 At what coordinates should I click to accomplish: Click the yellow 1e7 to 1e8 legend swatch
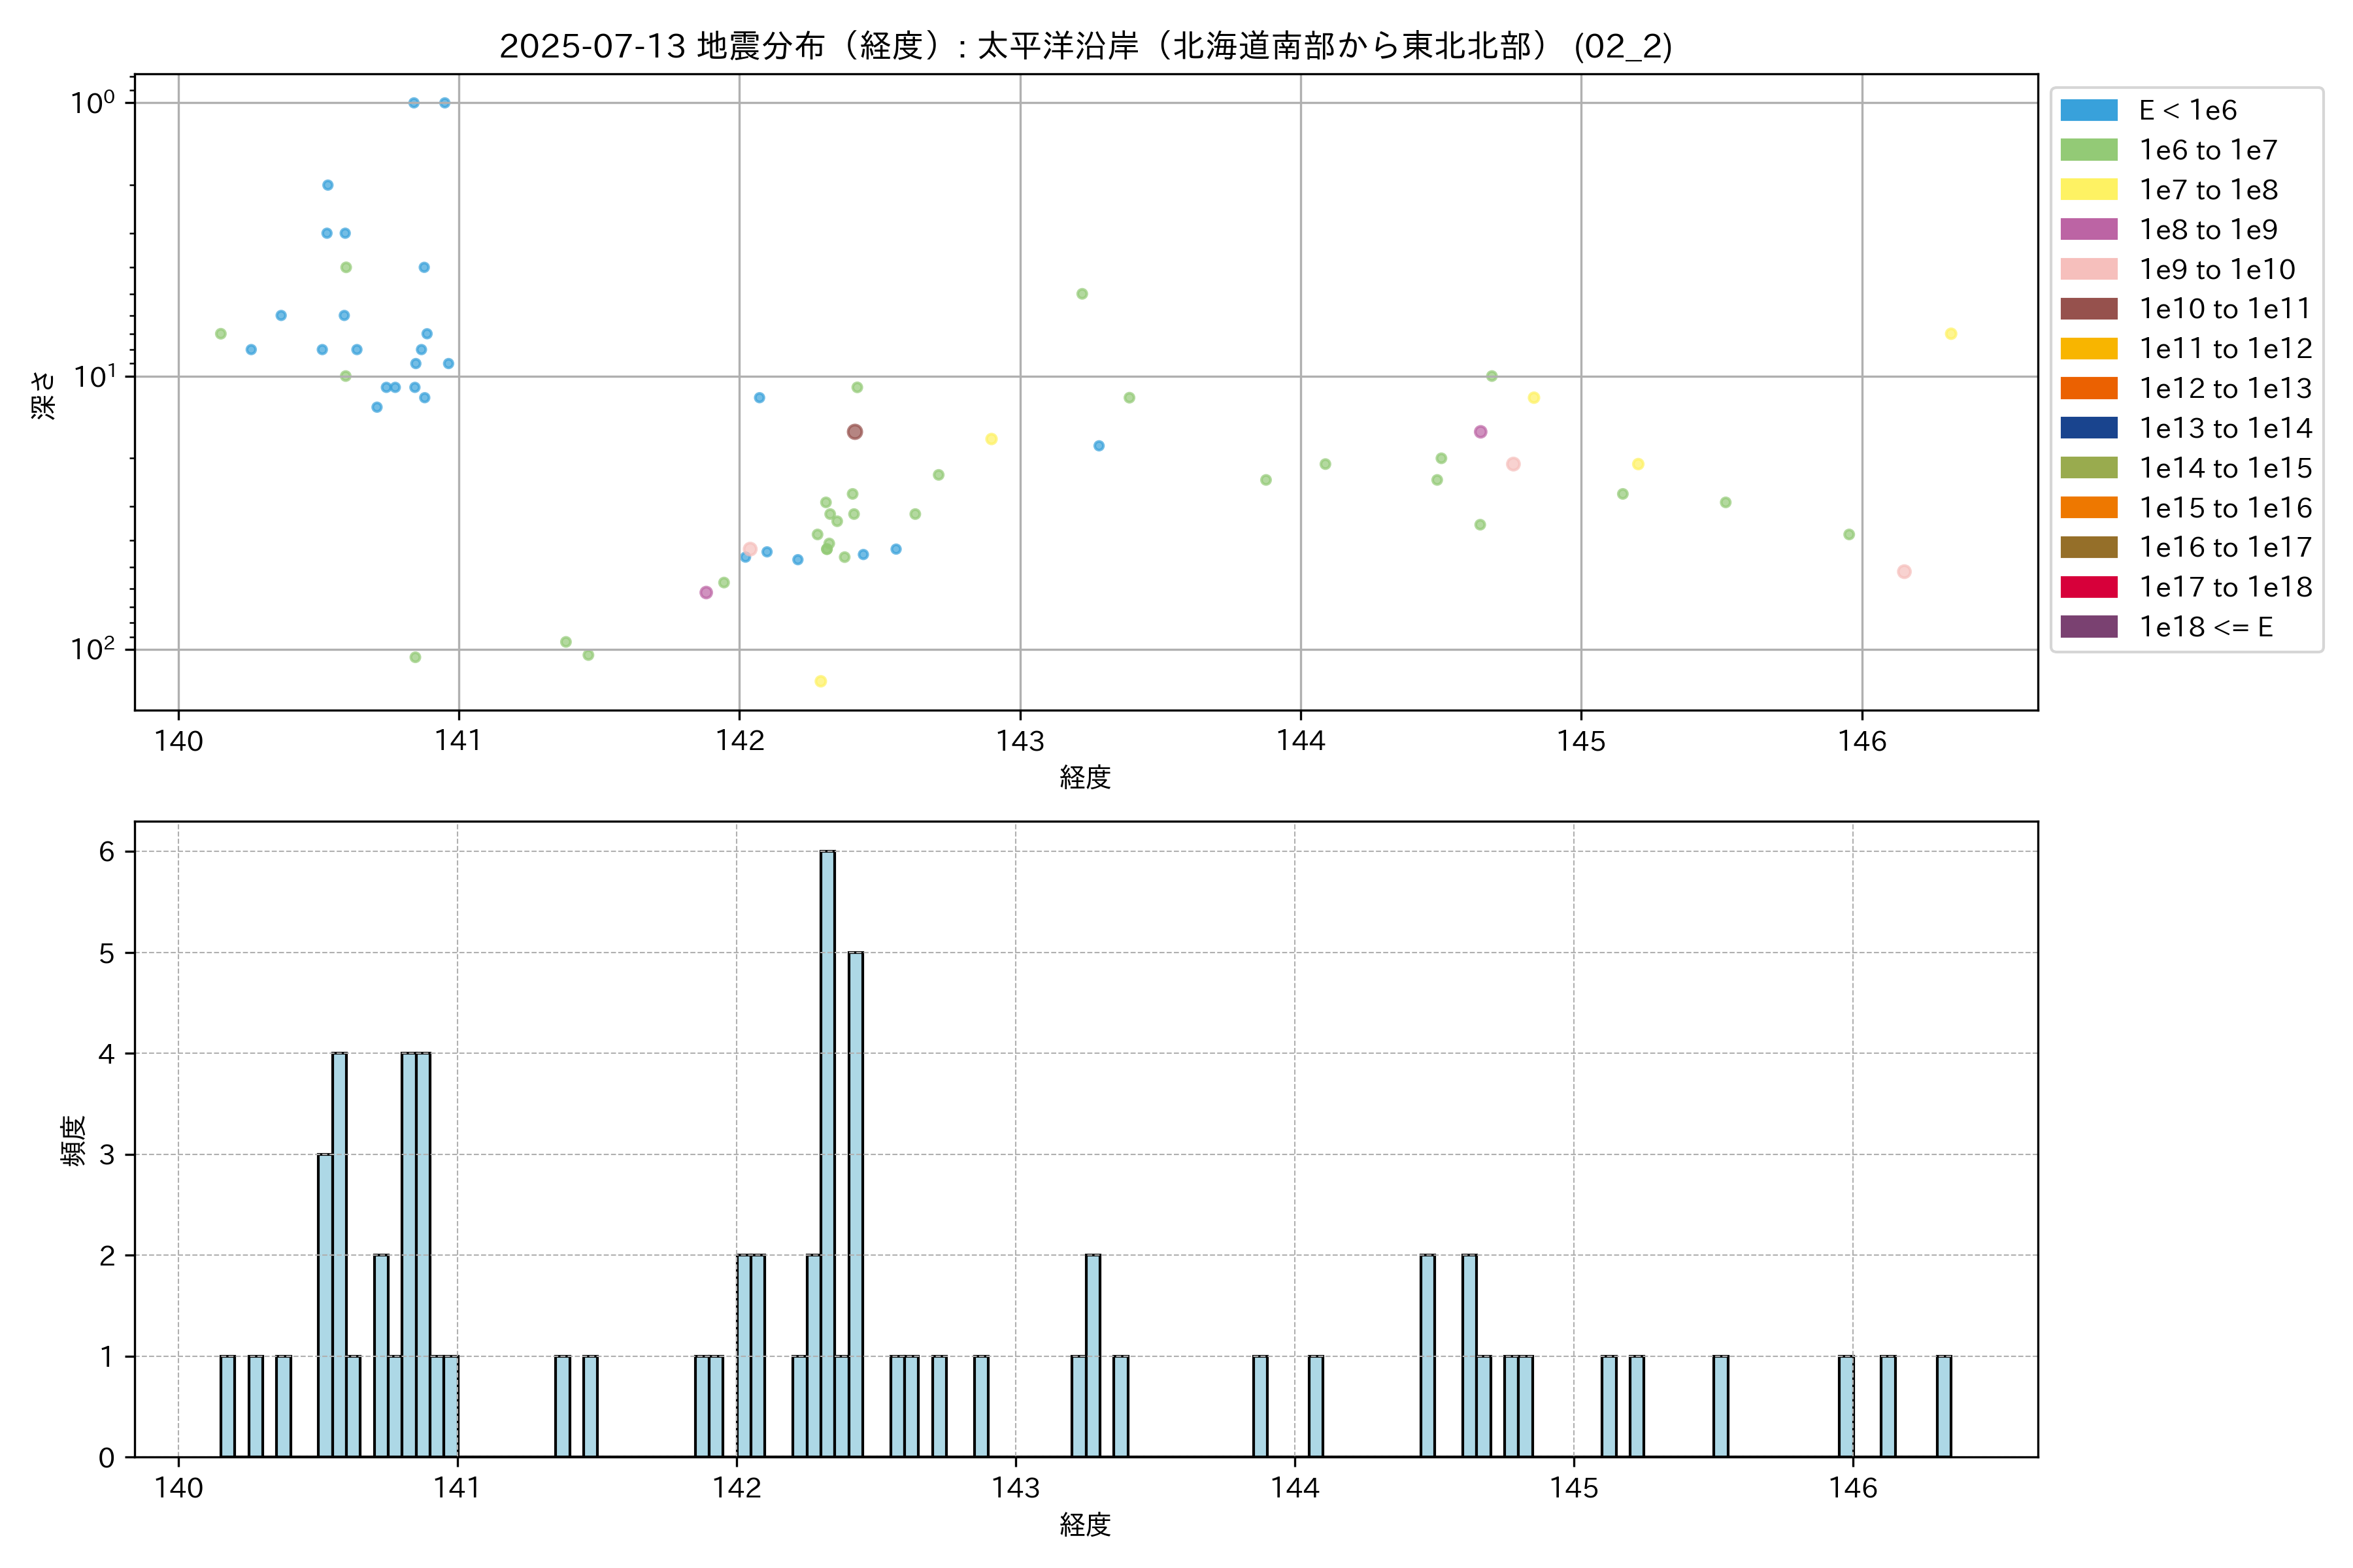click(x=2089, y=190)
